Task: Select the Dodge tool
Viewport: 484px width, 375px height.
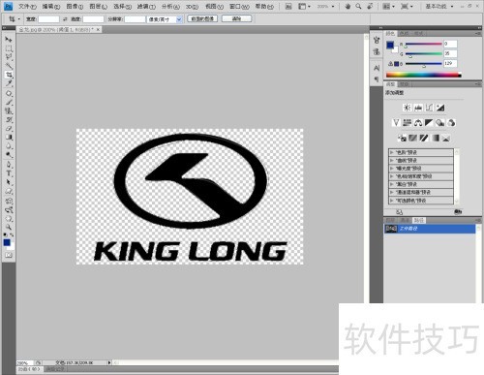Action: click(x=9, y=155)
